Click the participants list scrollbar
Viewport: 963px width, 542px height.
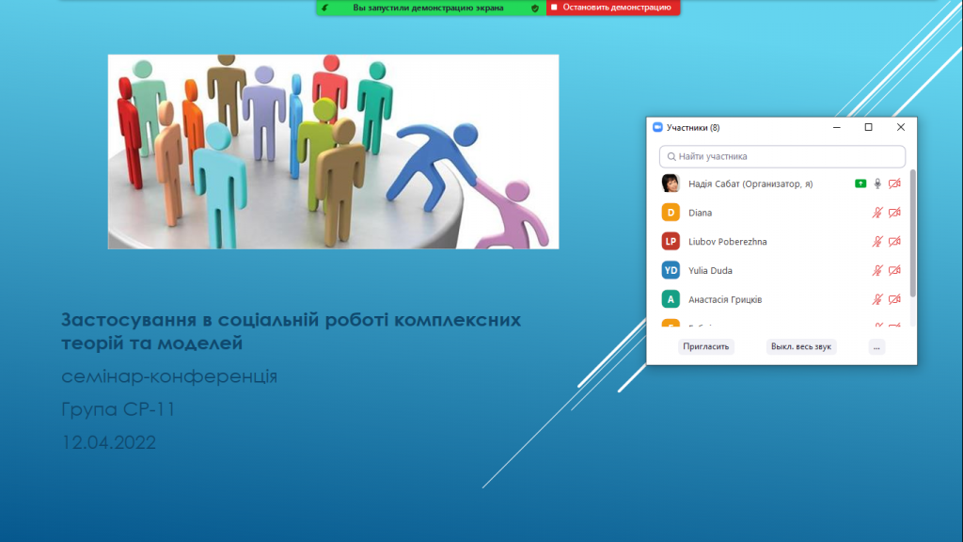click(x=912, y=235)
